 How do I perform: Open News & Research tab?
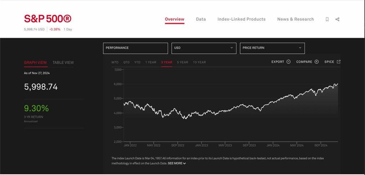pos(295,19)
